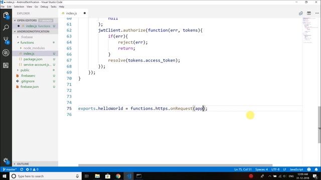This screenshot has width=321, height=180.
Task: Open index.js in the functions folder
Action: click(x=35, y=53)
